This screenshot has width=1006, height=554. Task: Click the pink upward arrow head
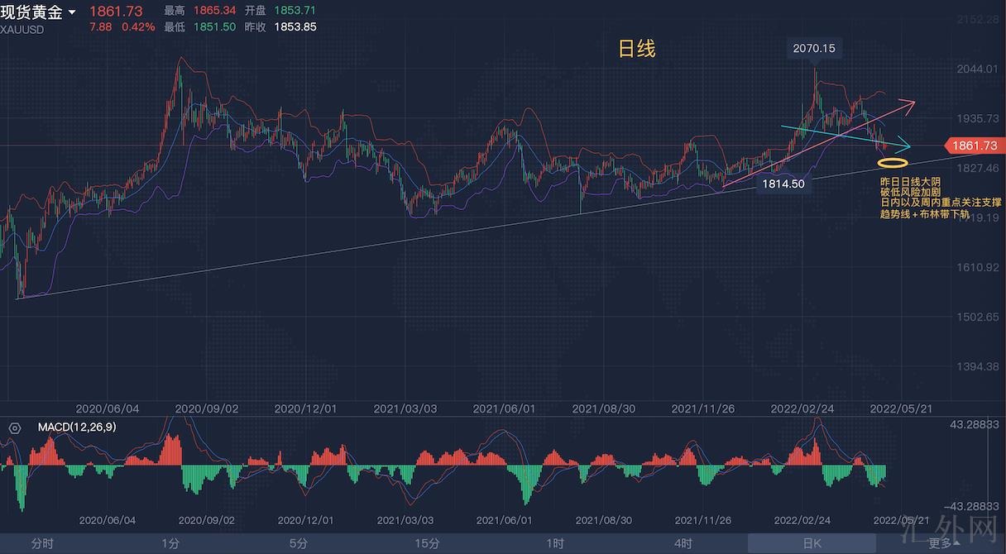(x=909, y=103)
